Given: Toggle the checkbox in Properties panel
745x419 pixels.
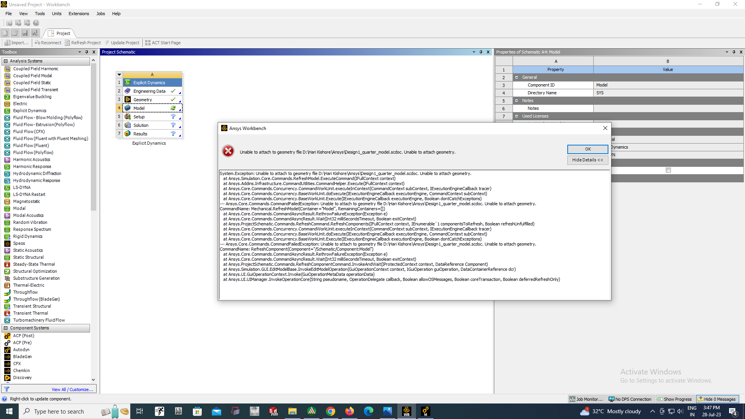Looking at the screenshot, I should click(668, 170).
